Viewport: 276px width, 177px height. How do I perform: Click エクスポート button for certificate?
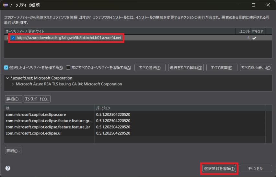click(37, 99)
